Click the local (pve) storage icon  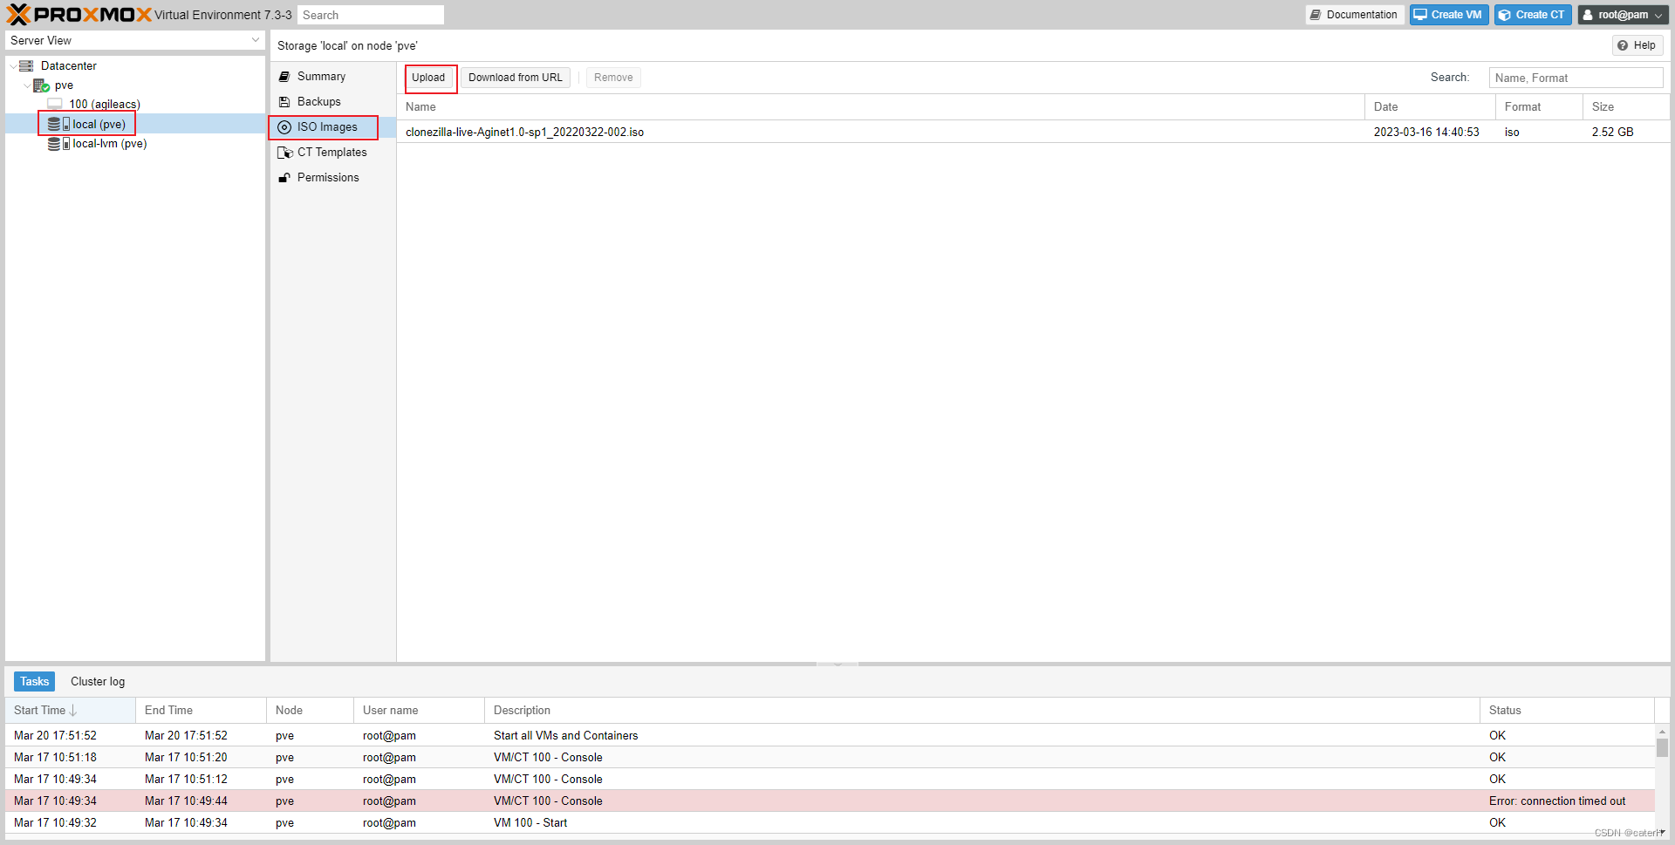tap(58, 125)
